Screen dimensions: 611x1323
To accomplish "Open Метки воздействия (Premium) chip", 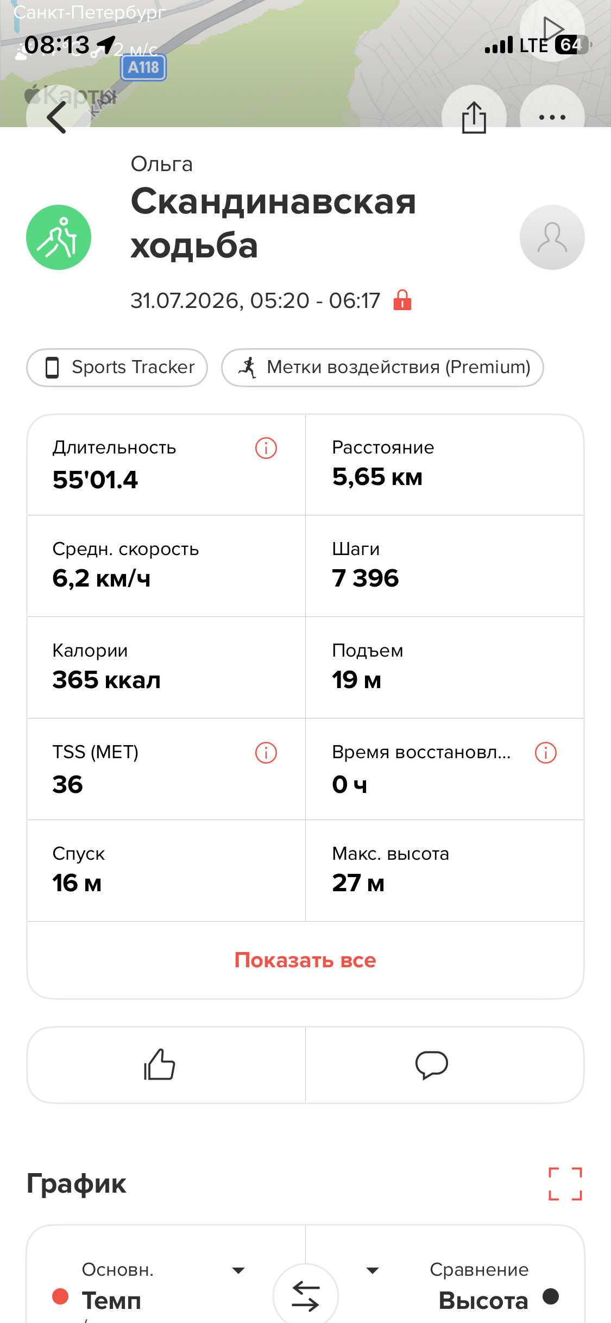I will (382, 368).
